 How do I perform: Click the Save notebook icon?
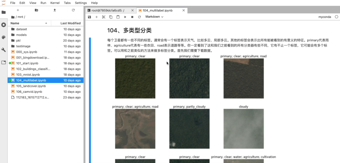(x=89, y=17)
